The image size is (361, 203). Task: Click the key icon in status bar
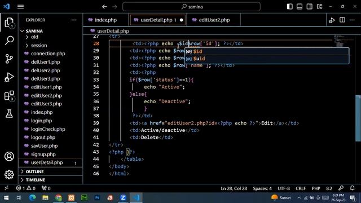[341, 188]
